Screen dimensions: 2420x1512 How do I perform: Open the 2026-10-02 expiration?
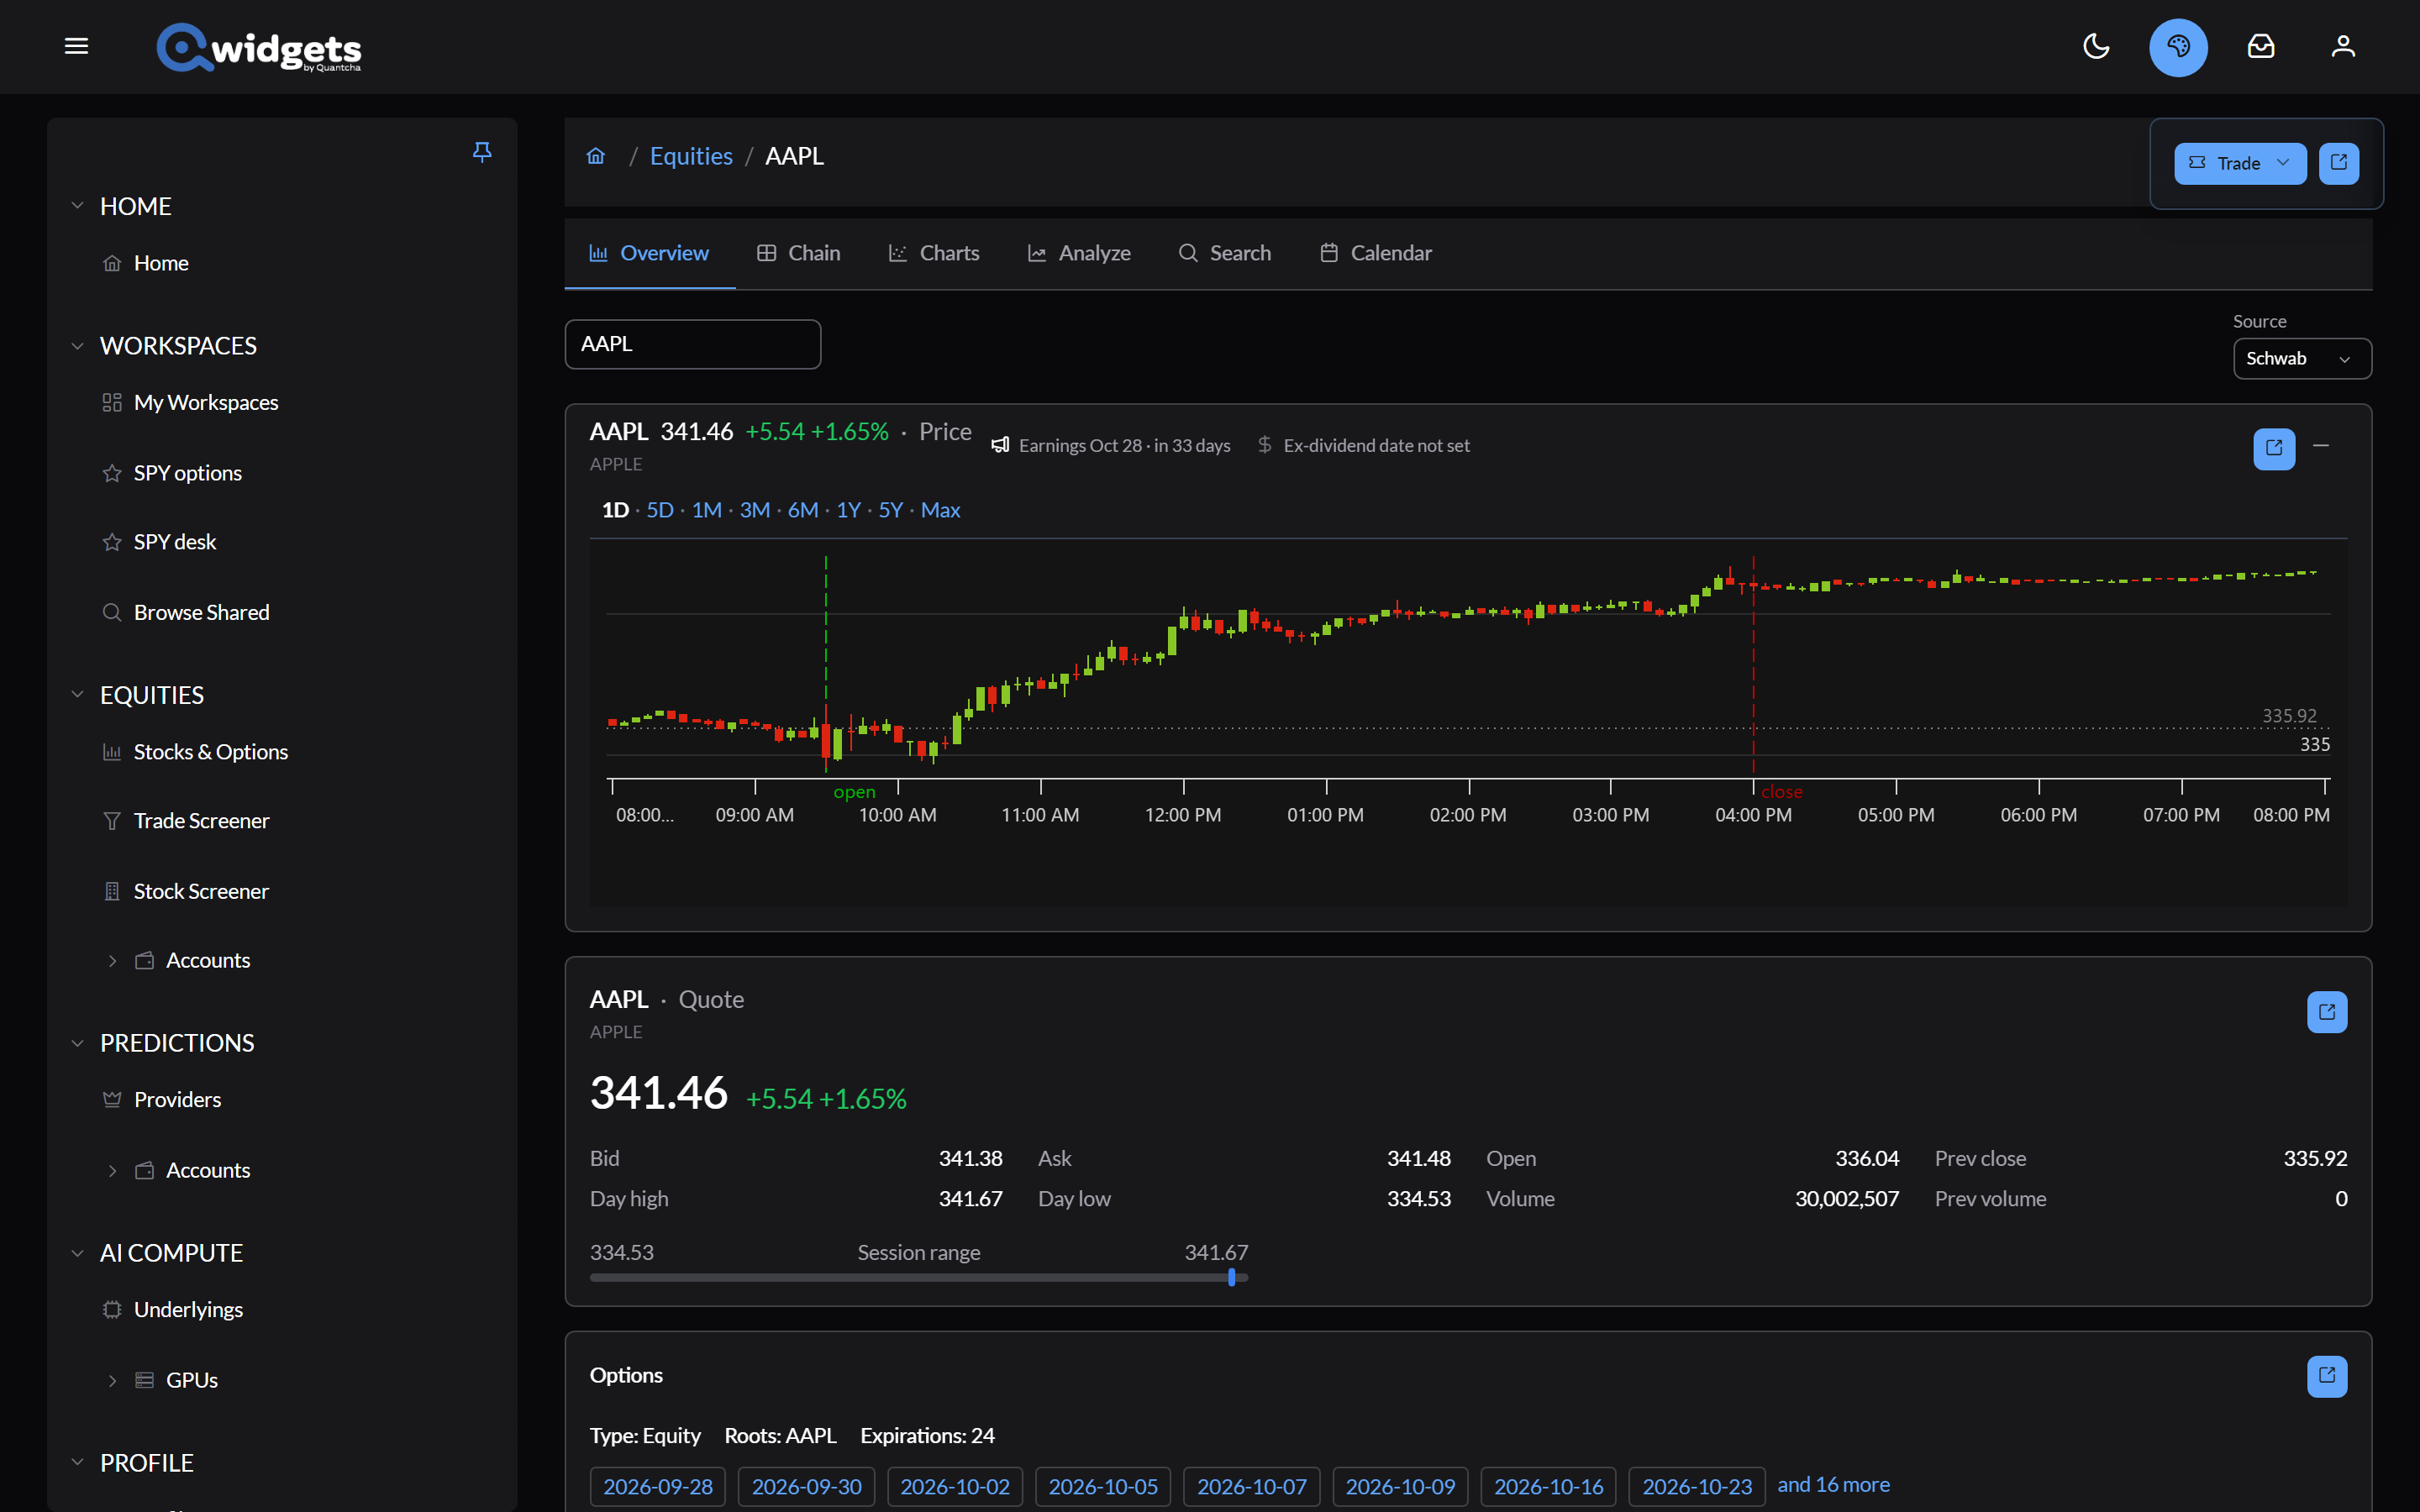(x=955, y=1486)
